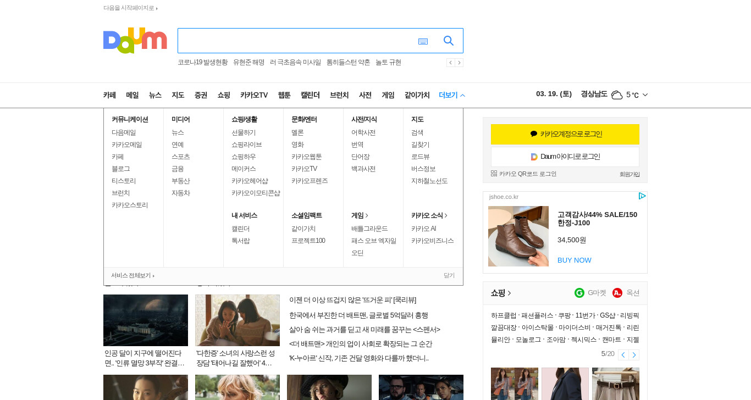The image size is (751, 400).
Task: Click the 카카오 QR코드 로그인 link
Action: coord(523,174)
